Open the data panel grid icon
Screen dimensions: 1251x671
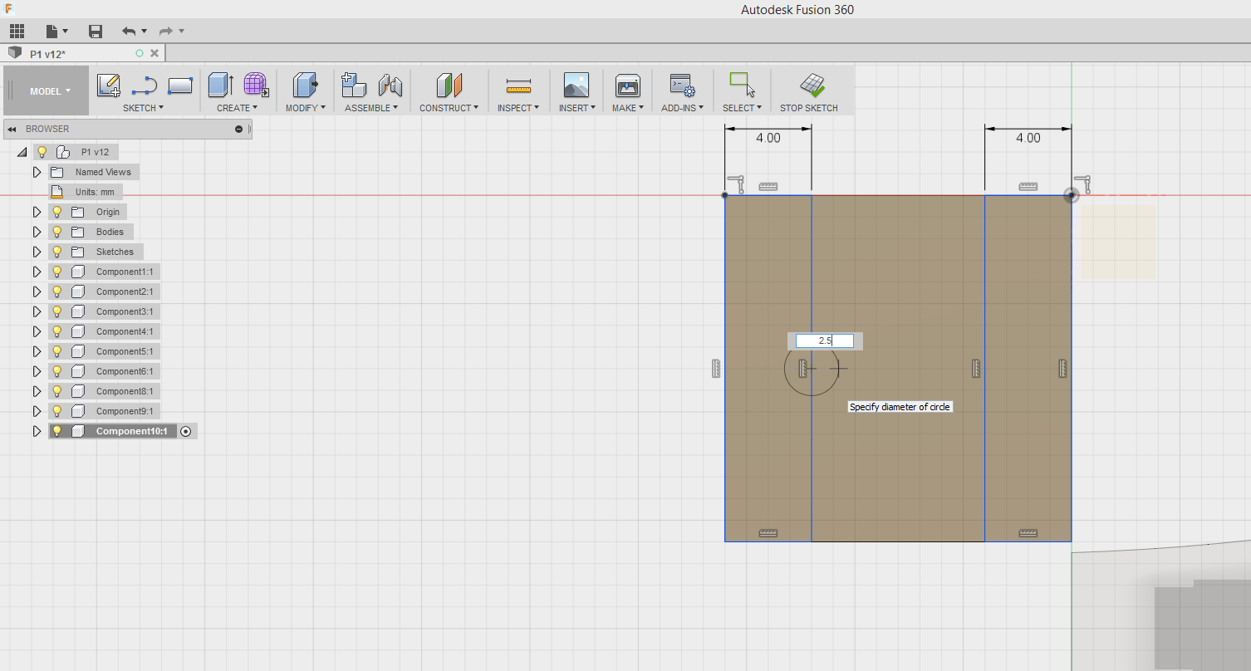[x=17, y=32]
